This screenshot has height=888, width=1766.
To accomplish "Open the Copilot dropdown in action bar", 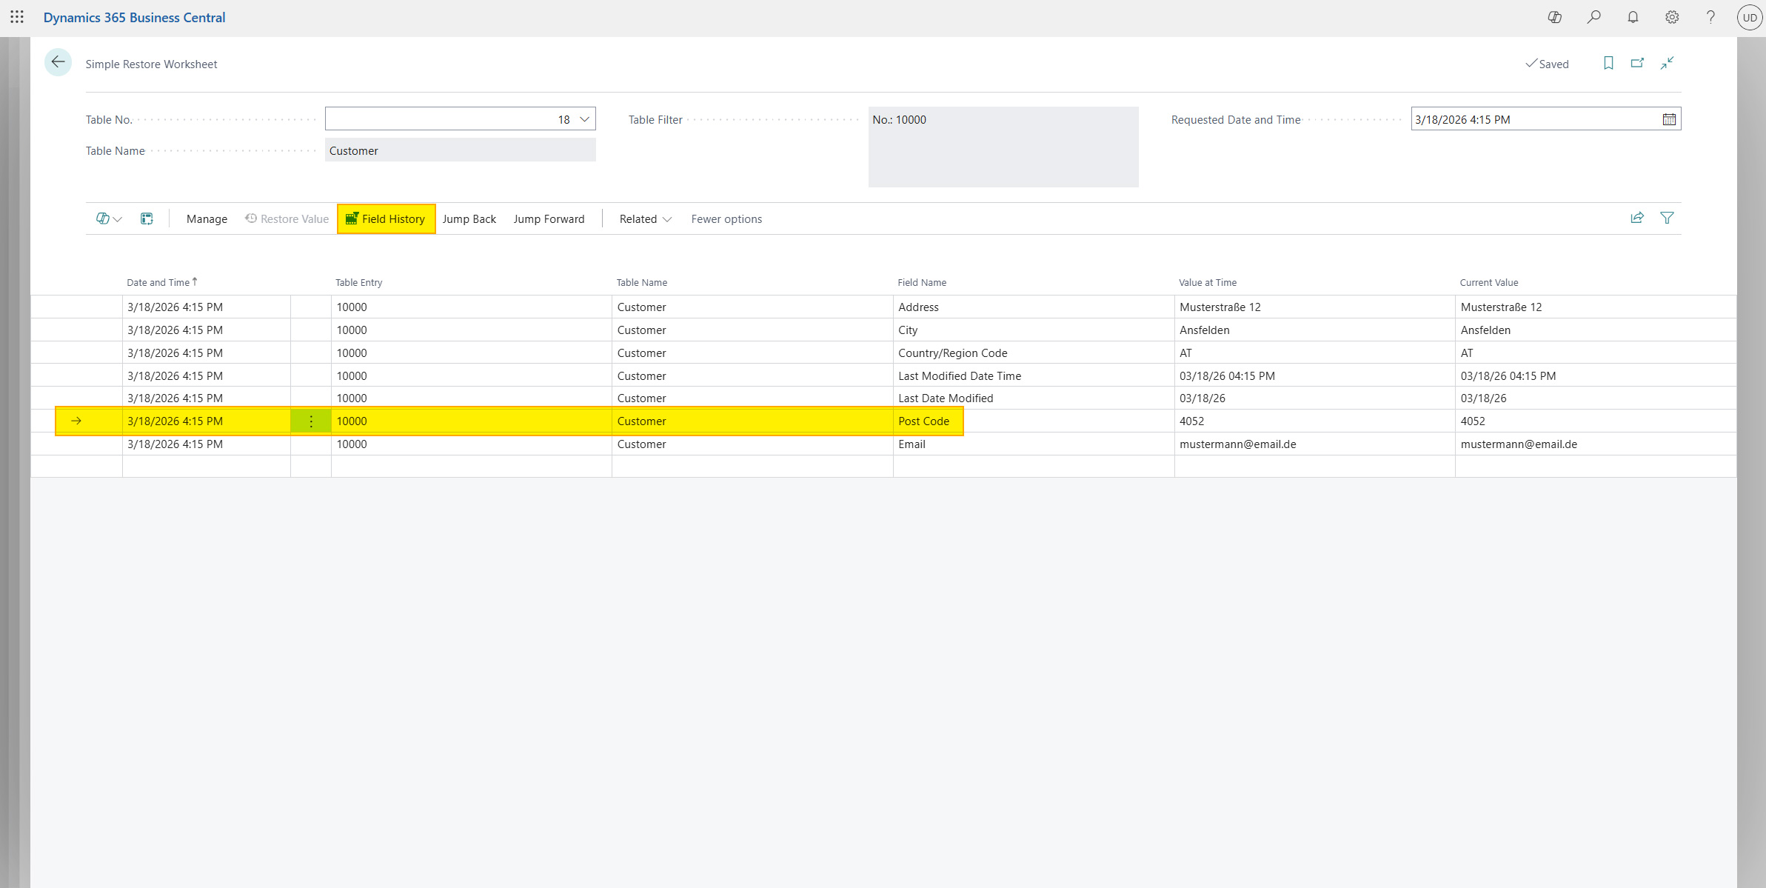I will [x=109, y=219].
